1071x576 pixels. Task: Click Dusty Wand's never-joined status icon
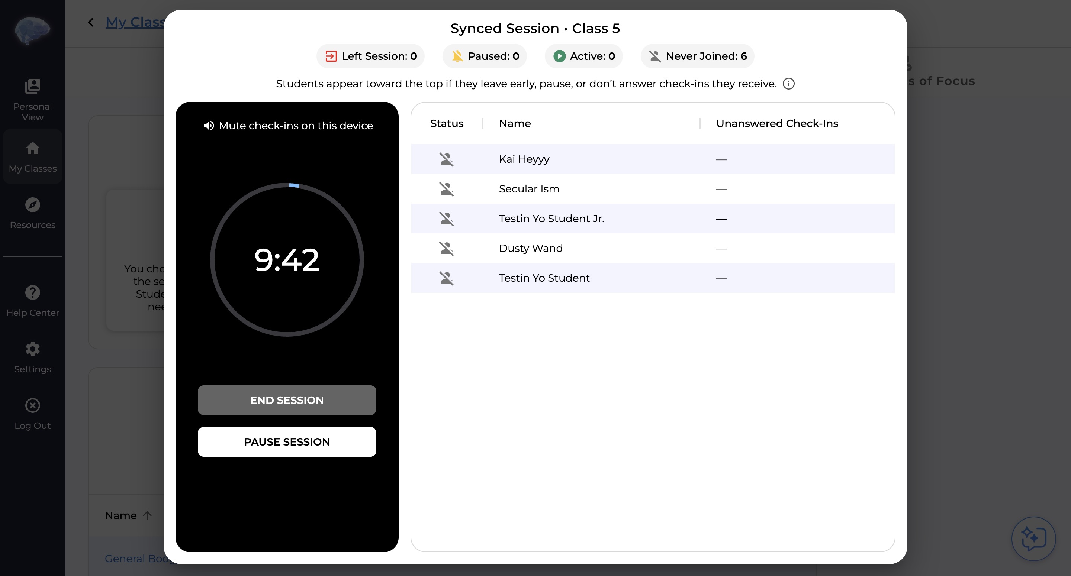tap(447, 249)
